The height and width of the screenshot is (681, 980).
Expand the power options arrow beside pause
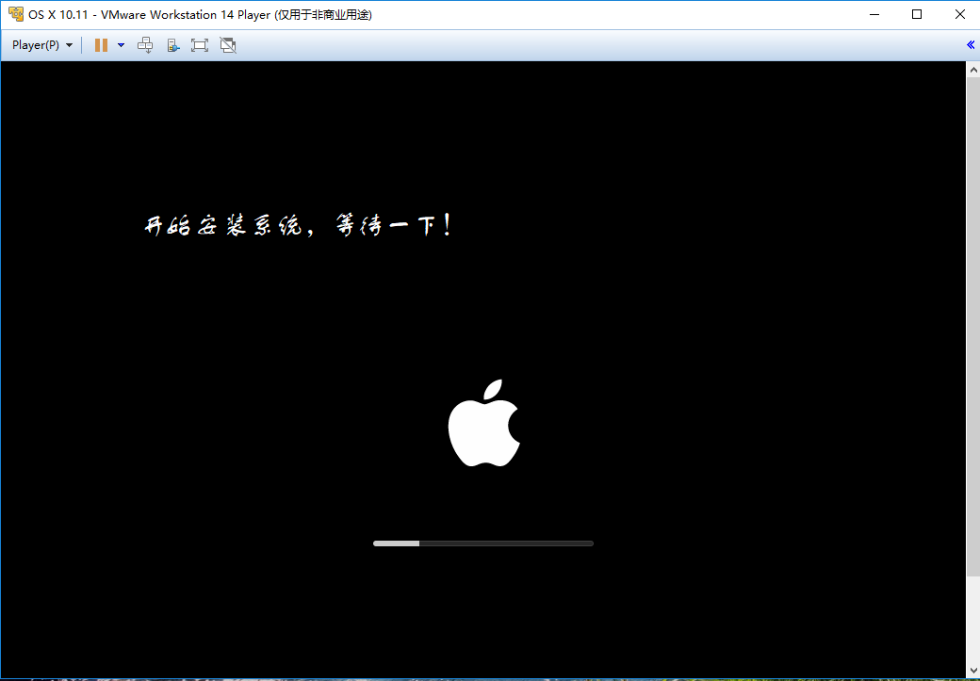tap(122, 45)
